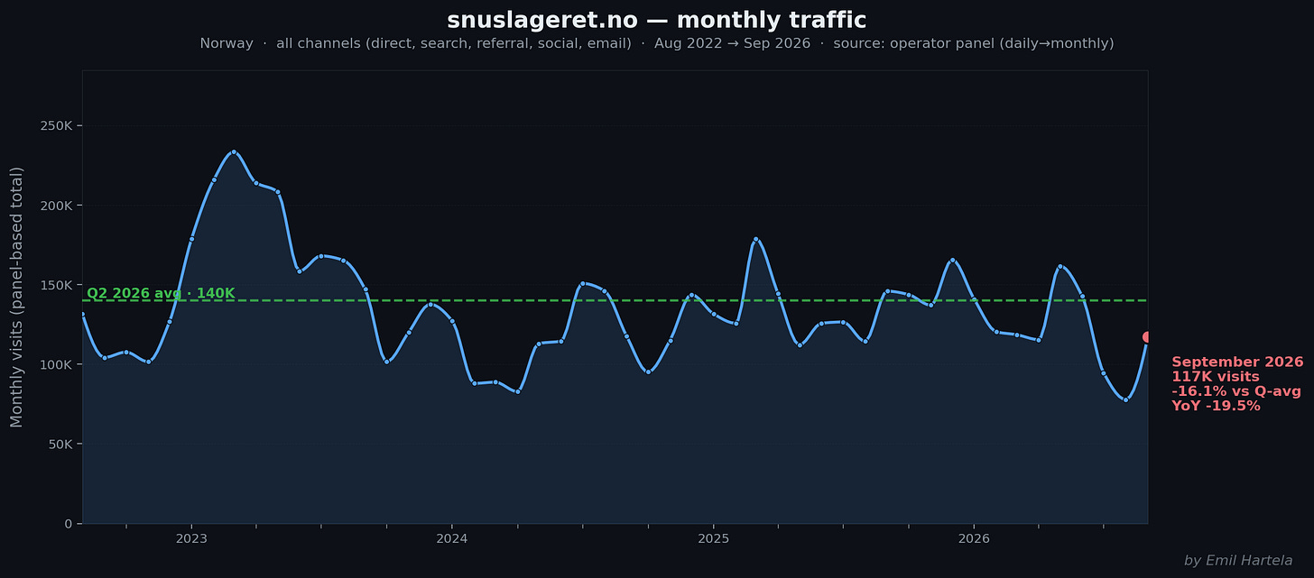
Task: Click the y-axis title 'Monthly visits (panel-based total)'
Action: pyautogui.click(x=17, y=297)
